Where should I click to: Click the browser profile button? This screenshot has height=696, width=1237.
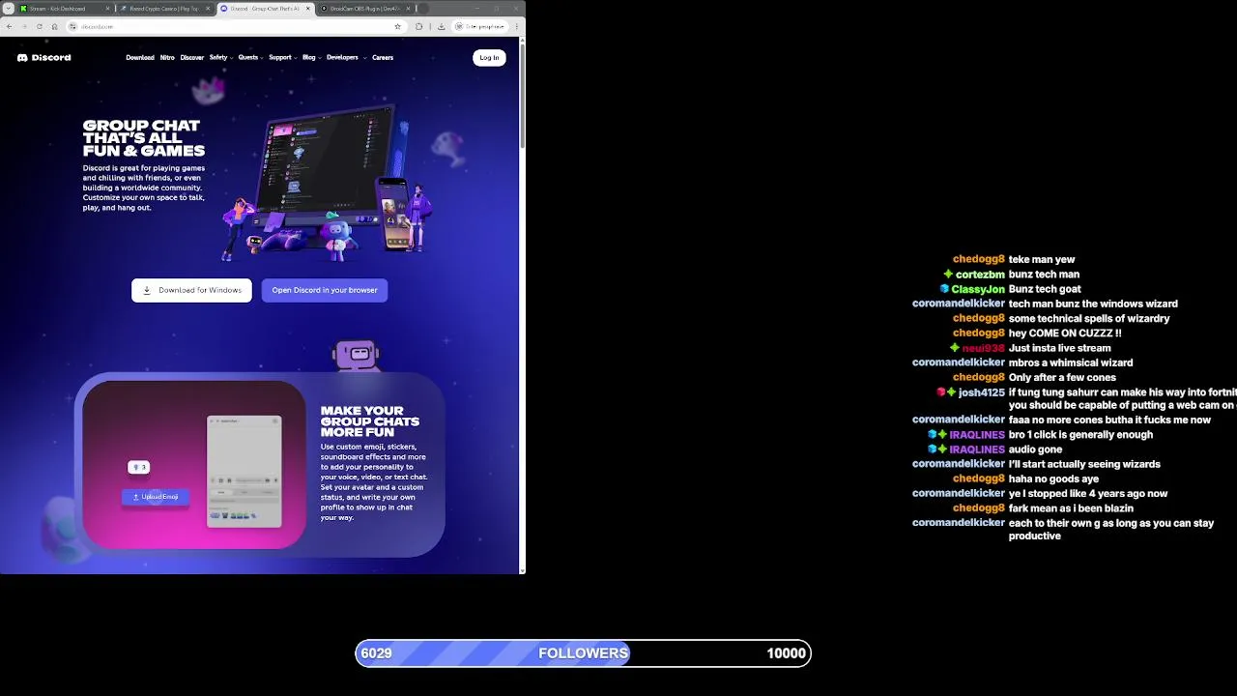(481, 26)
